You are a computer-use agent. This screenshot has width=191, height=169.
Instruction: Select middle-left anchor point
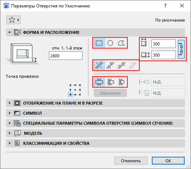tap(71, 90)
